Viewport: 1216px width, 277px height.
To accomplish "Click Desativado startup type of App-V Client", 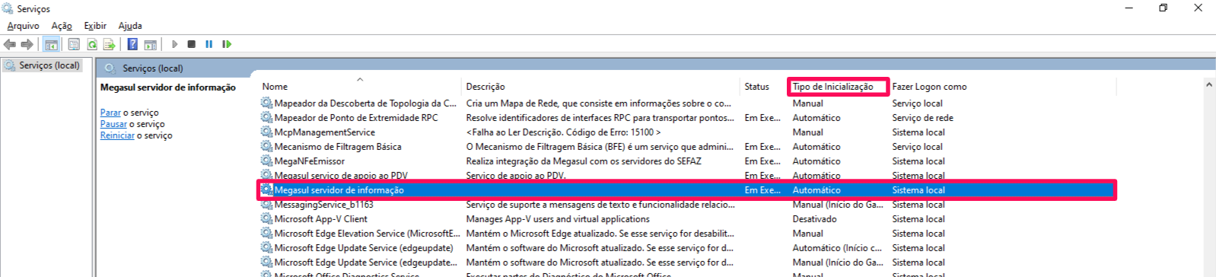I will [x=814, y=219].
